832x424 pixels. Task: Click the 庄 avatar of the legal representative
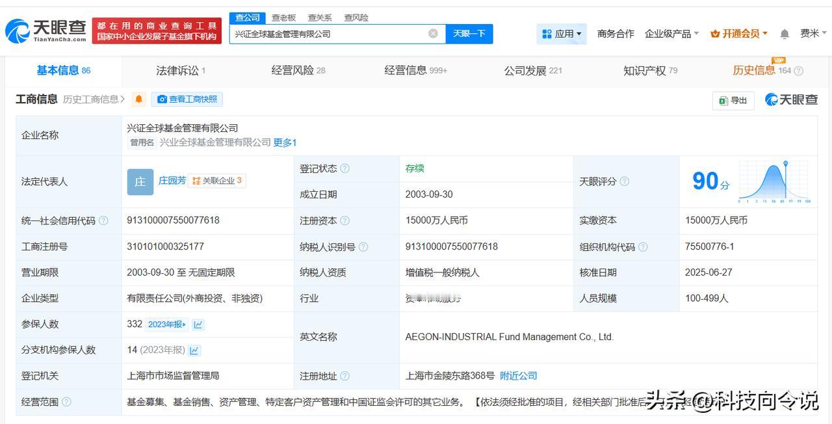coord(140,181)
